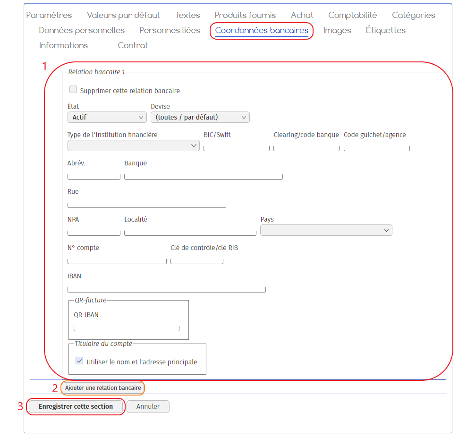Image resolution: width=476 pixels, height=439 pixels.
Task: Expand the Devise dropdown
Action: [x=200, y=117]
